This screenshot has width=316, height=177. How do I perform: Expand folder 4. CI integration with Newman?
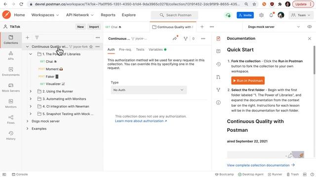[31, 106]
